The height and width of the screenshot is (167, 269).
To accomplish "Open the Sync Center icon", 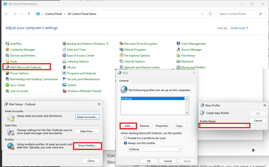I will click(x=7, y=85).
